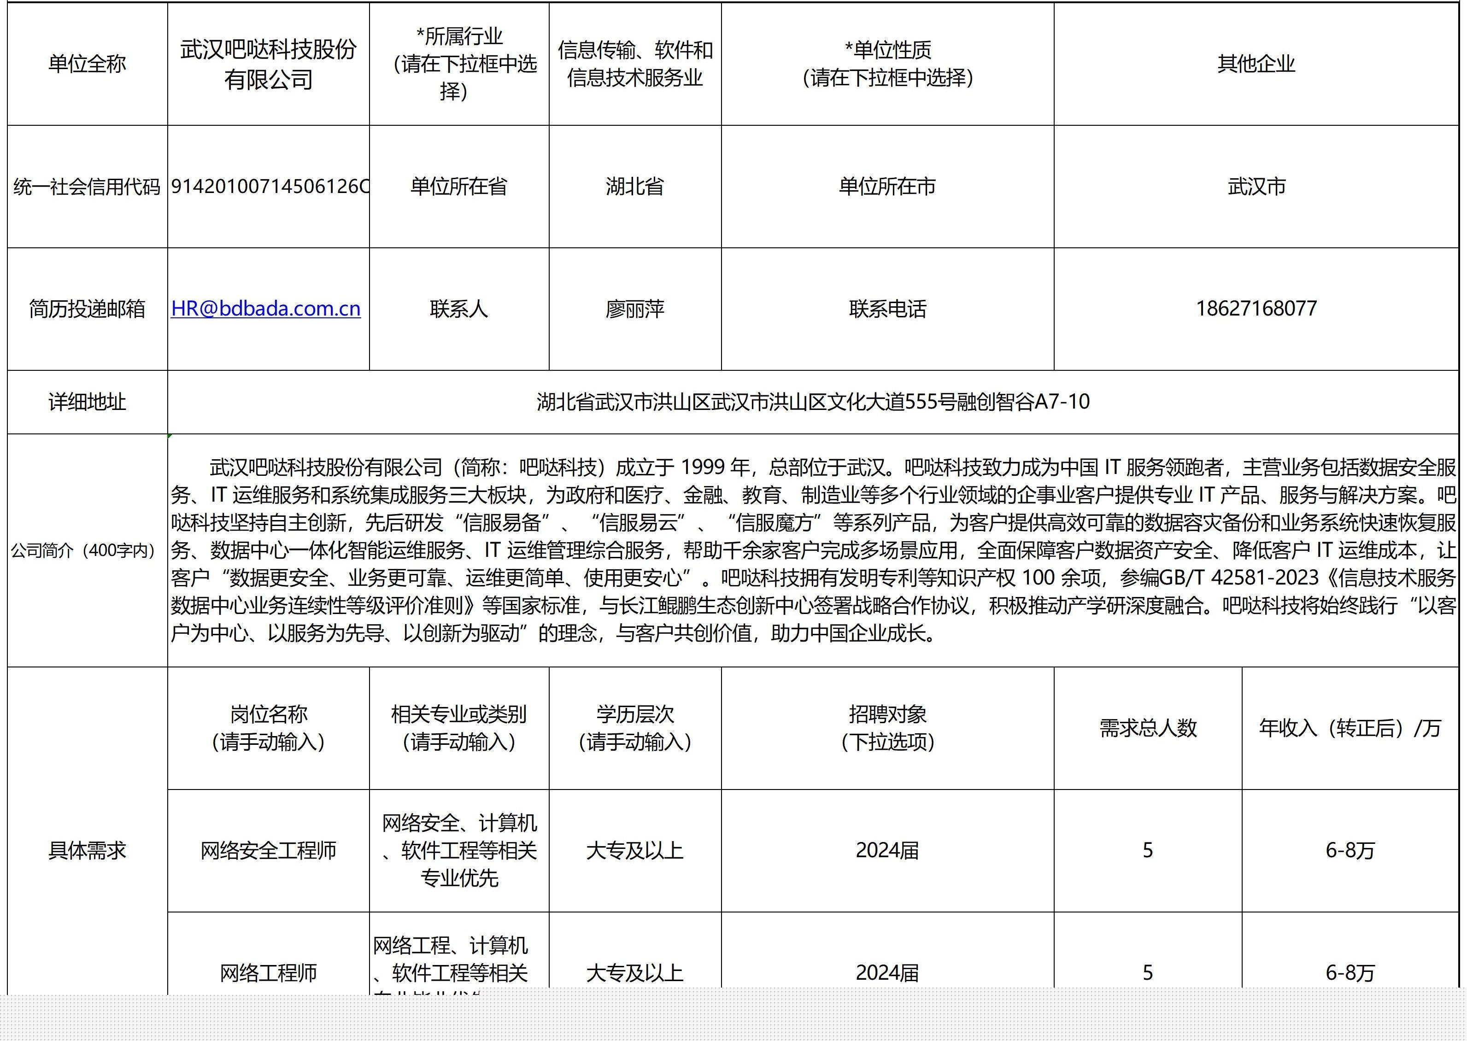The width and height of the screenshot is (1467, 1041).
Task: Select the 武汉市 city cell
Action: click(x=1256, y=187)
